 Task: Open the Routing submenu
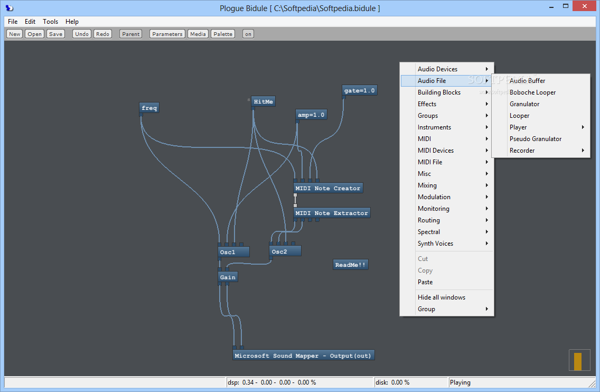tap(447, 220)
